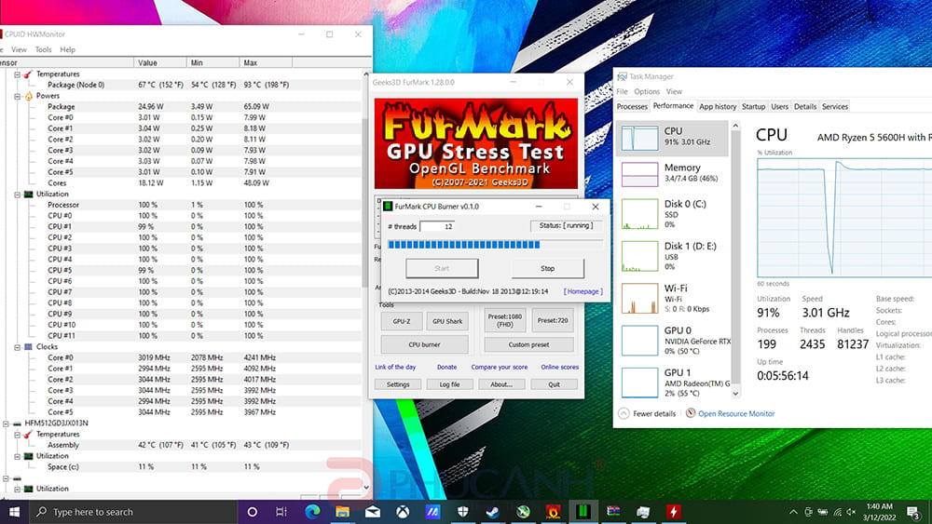The image size is (932, 524).
Task: Collapse the Temperatures node above Package (Node 0)
Action: click(17, 74)
